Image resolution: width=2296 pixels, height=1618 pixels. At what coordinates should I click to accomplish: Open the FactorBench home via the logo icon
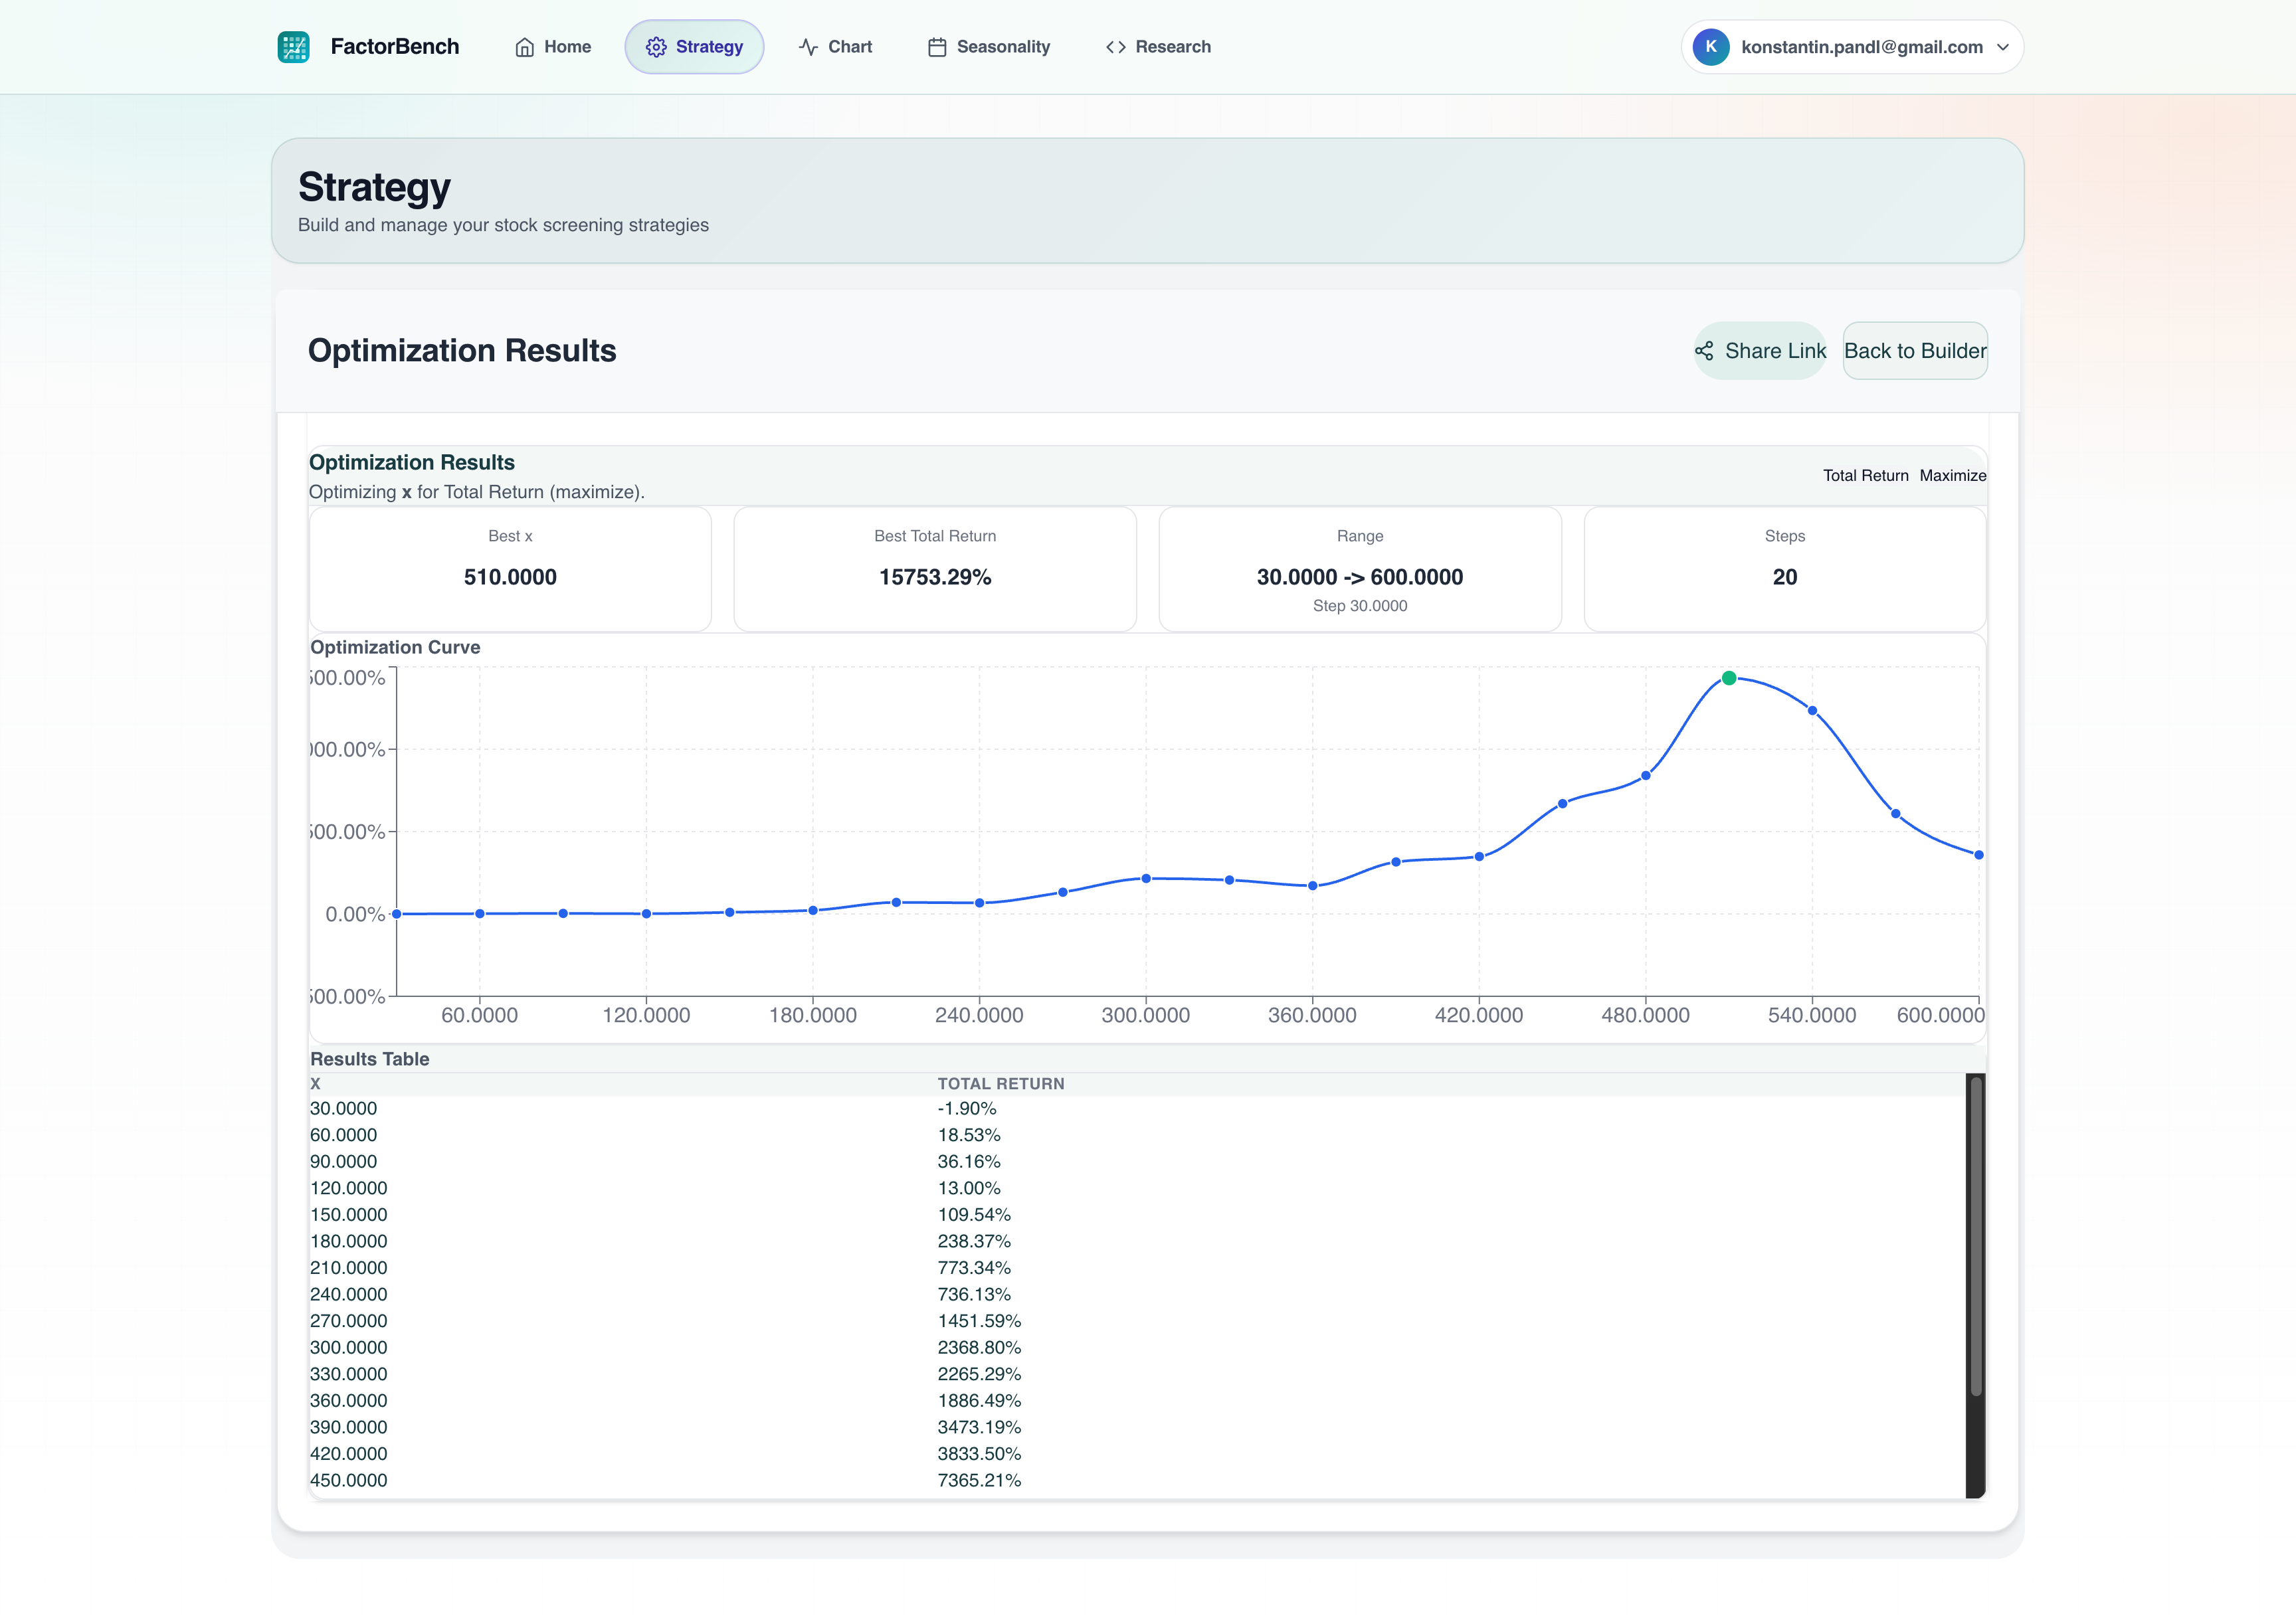click(x=294, y=46)
